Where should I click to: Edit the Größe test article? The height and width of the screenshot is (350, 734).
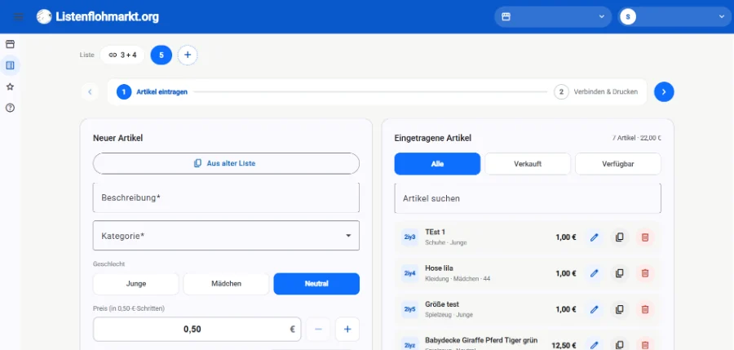(594, 309)
